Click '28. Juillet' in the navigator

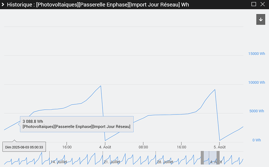pos(165,162)
